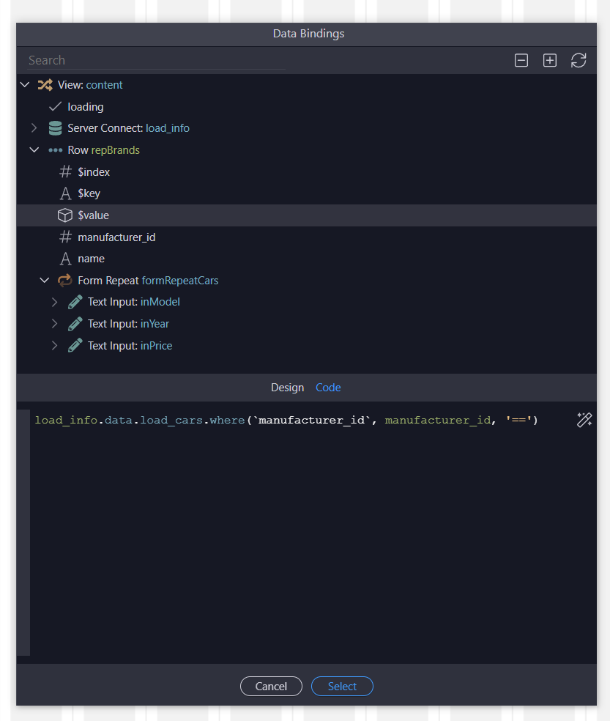The width and height of the screenshot is (610, 721).
Task: Collapse the Row repBrands node
Action: (x=34, y=150)
